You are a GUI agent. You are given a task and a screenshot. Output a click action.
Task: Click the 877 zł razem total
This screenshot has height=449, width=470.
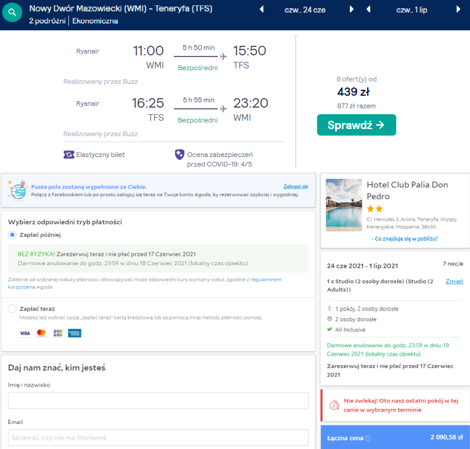coord(356,106)
